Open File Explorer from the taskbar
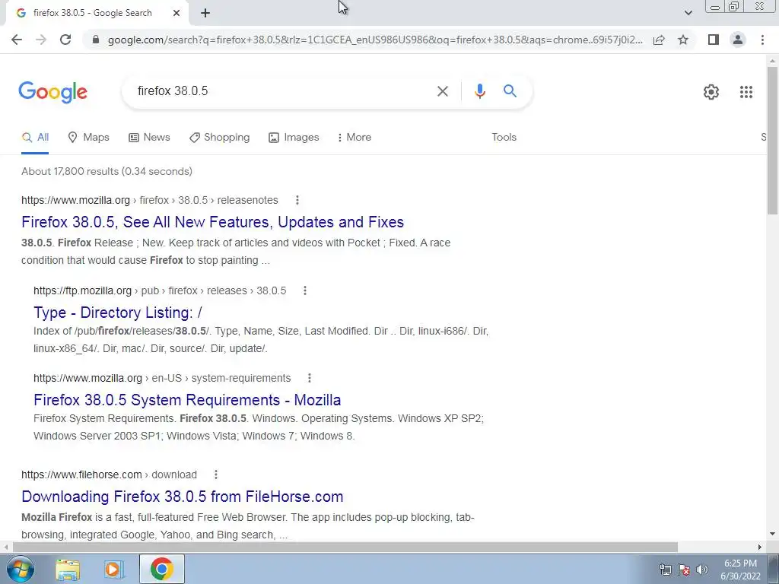Image resolution: width=779 pixels, height=584 pixels. click(68, 569)
